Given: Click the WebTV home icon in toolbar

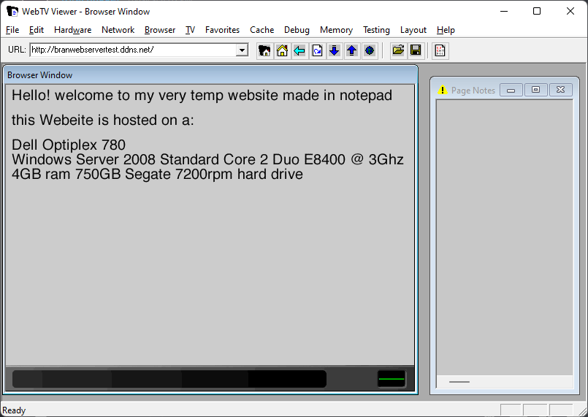Looking at the screenshot, I should [x=264, y=50].
